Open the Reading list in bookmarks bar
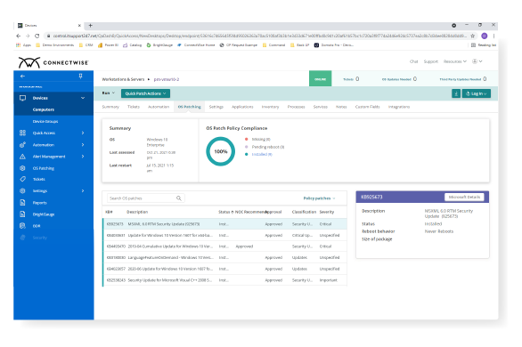Viewport: 522px width, 347px height. click(484, 45)
